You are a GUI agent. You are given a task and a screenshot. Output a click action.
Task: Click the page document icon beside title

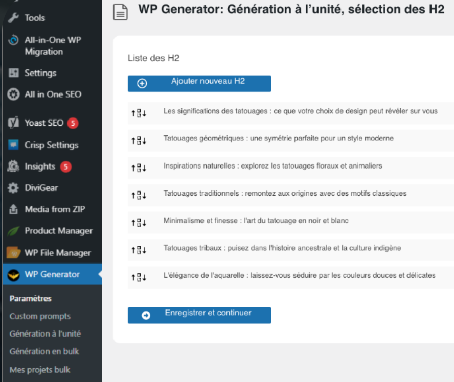point(121,12)
